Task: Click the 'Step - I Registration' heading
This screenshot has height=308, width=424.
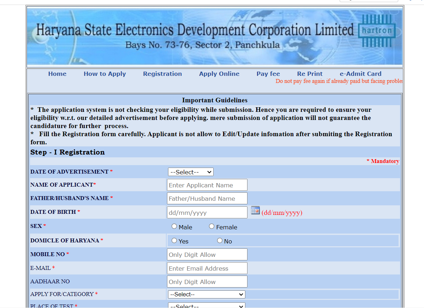Action: (67, 152)
